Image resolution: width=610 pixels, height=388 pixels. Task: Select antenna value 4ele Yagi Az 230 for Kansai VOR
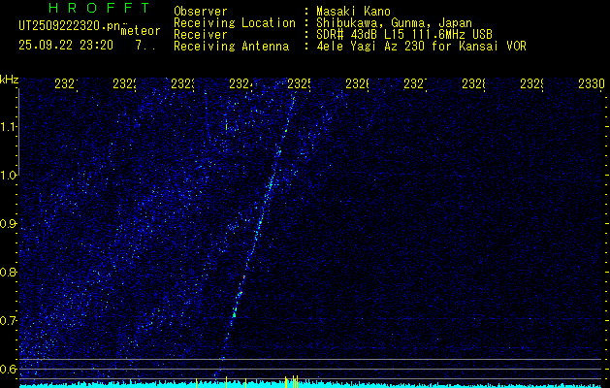421,47
